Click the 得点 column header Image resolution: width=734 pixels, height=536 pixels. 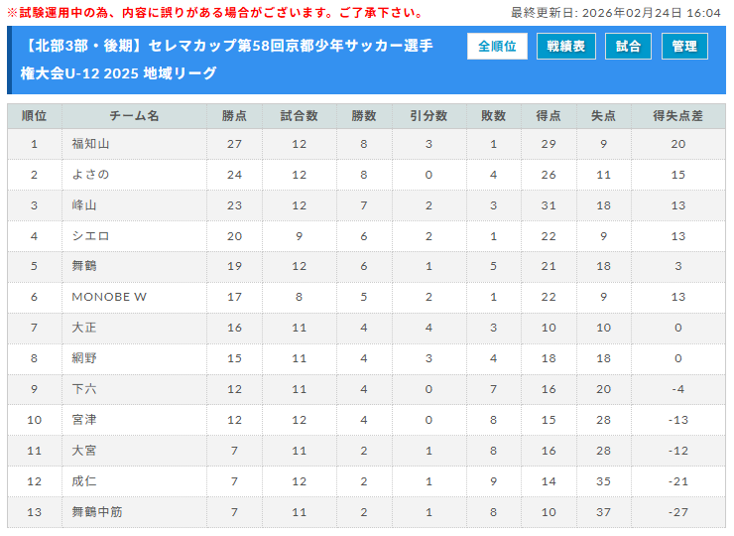click(549, 116)
